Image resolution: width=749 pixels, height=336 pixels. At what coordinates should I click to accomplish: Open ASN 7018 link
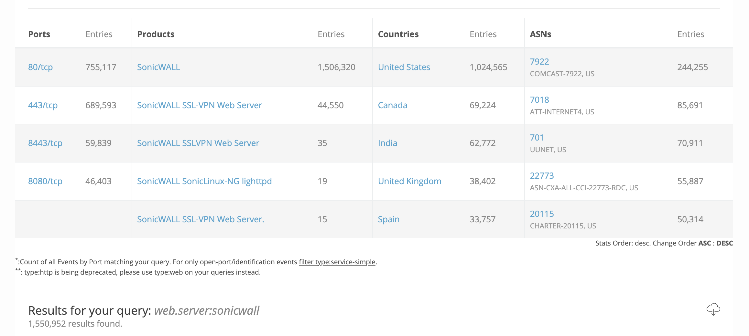[x=539, y=100]
